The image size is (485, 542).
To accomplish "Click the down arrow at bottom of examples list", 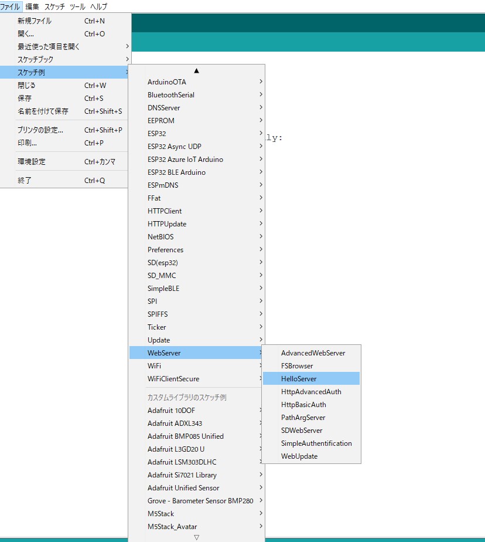I will click(x=196, y=537).
